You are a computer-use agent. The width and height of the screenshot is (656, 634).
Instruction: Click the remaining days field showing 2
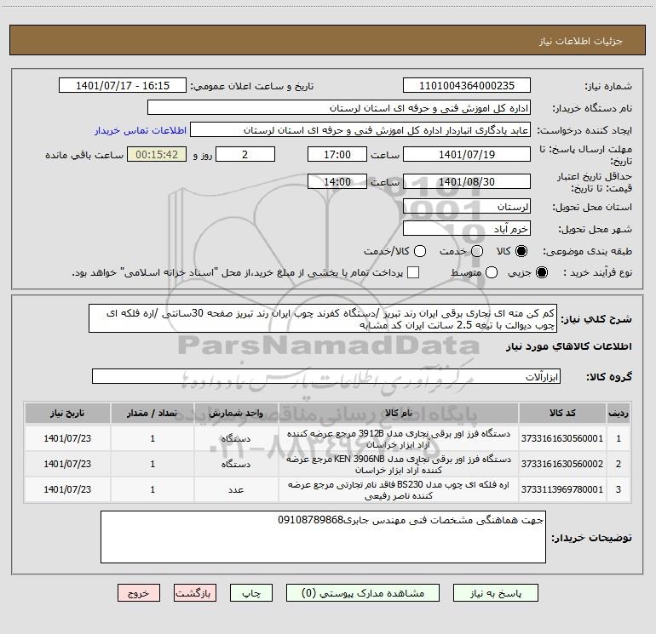pyautogui.click(x=245, y=154)
